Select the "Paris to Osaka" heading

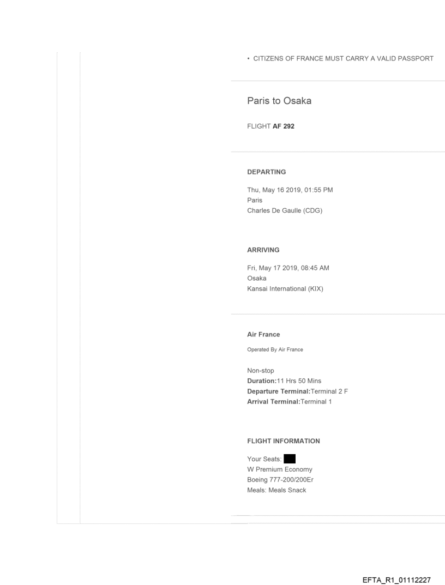pos(279,101)
